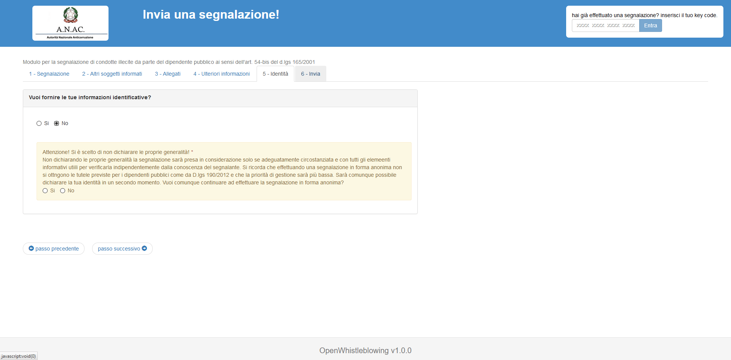Open the 4 - Ulteriori informazioni tab
Viewport: 731px width, 360px height.
pyautogui.click(x=222, y=74)
